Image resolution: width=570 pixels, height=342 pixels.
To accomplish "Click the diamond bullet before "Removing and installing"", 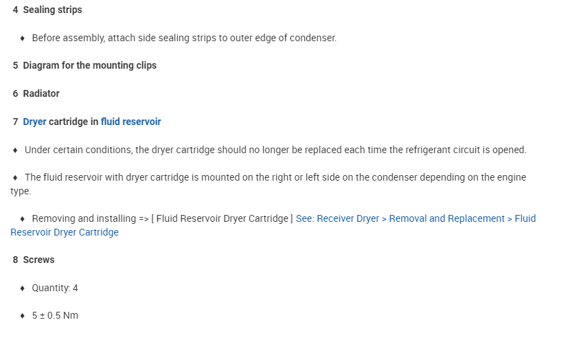I will [23, 219].
